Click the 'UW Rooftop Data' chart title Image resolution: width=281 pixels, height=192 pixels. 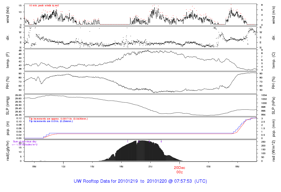pos(140,181)
